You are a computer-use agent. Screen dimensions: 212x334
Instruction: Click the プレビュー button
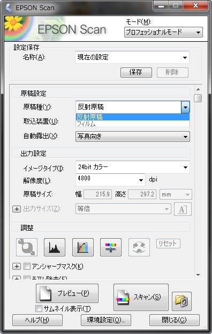click(67, 293)
